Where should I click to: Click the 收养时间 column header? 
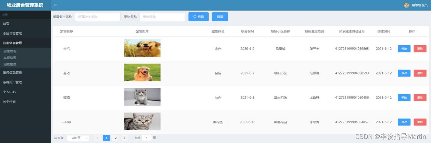click(x=247, y=31)
